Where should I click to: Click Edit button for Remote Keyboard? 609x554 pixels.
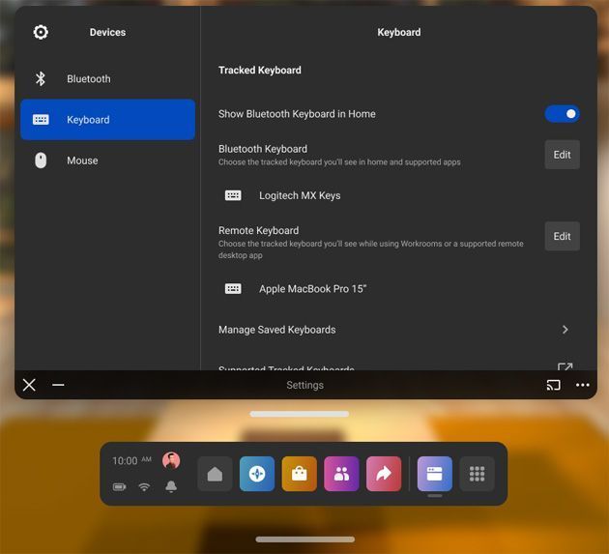click(x=562, y=236)
